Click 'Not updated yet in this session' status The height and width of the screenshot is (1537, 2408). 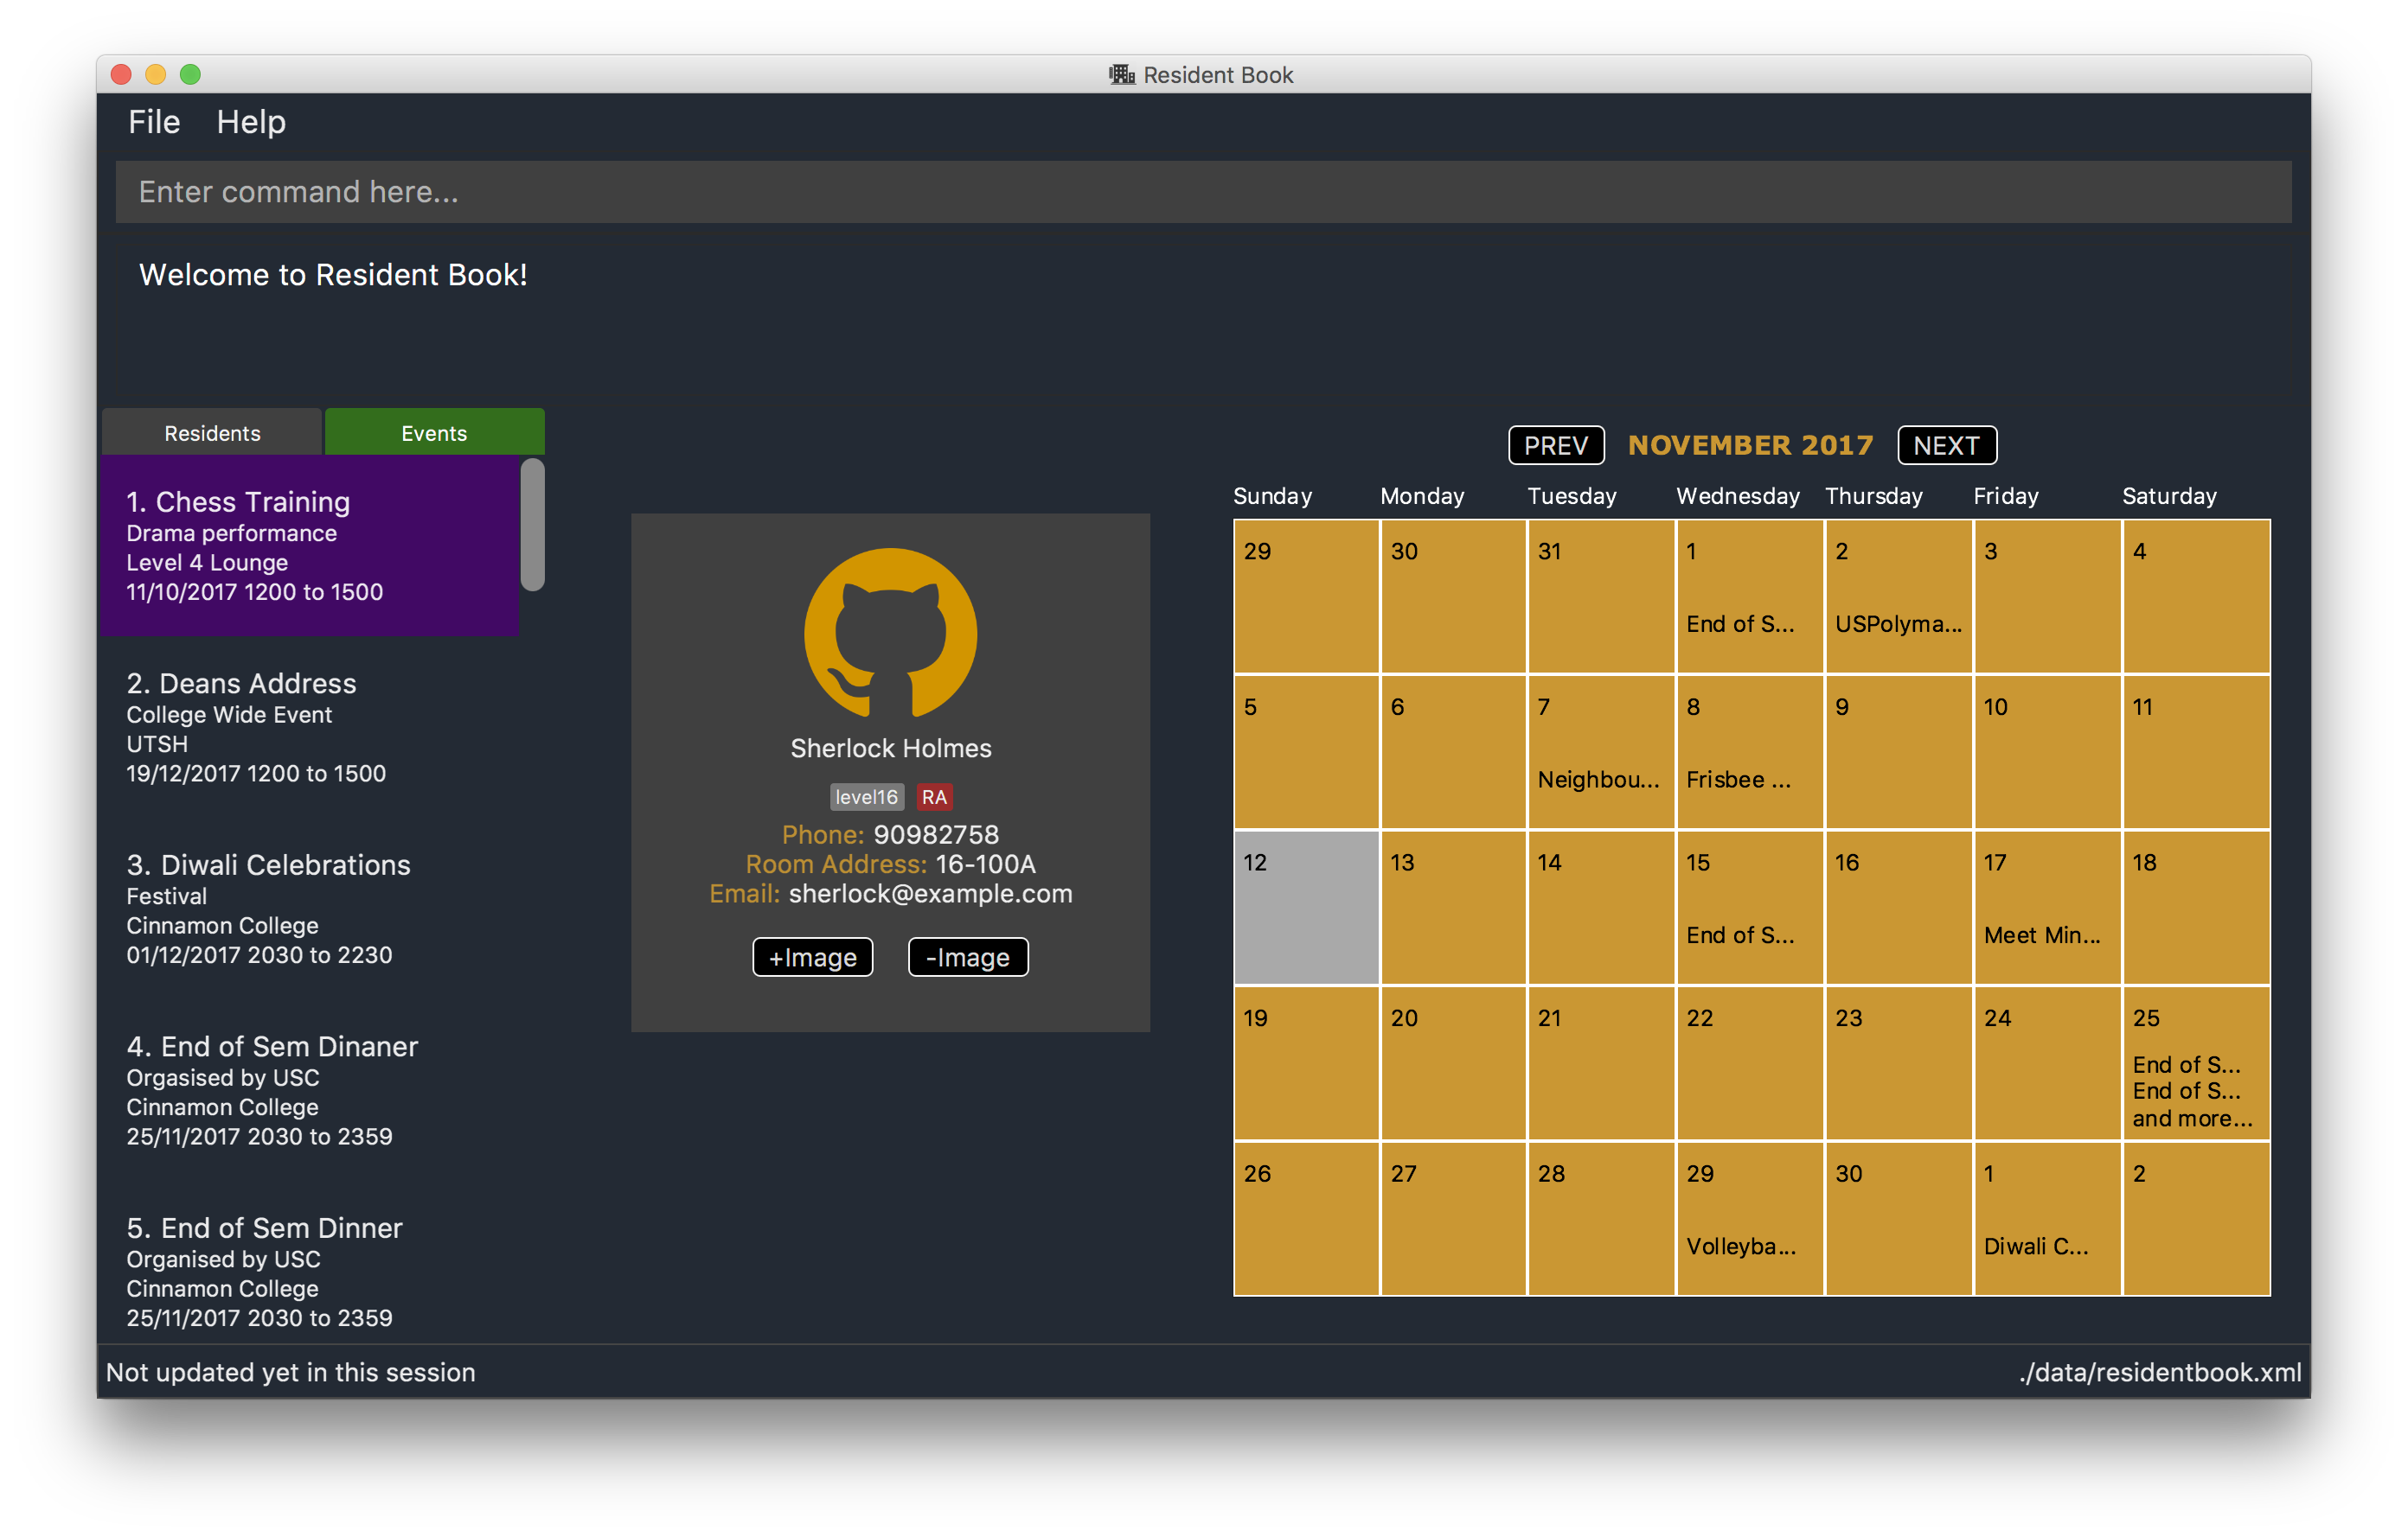[x=290, y=1372]
